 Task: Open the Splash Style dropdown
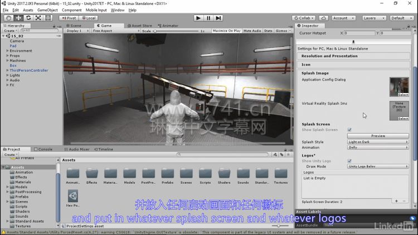coord(378,142)
